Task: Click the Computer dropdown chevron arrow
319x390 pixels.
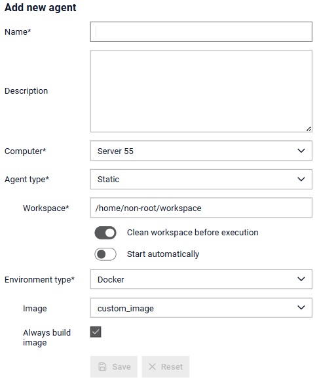Action: click(301, 151)
